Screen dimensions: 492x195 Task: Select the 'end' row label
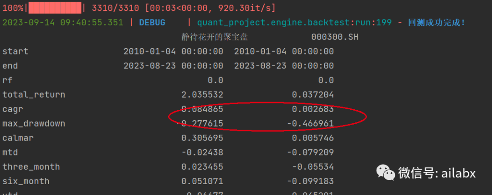(10, 66)
